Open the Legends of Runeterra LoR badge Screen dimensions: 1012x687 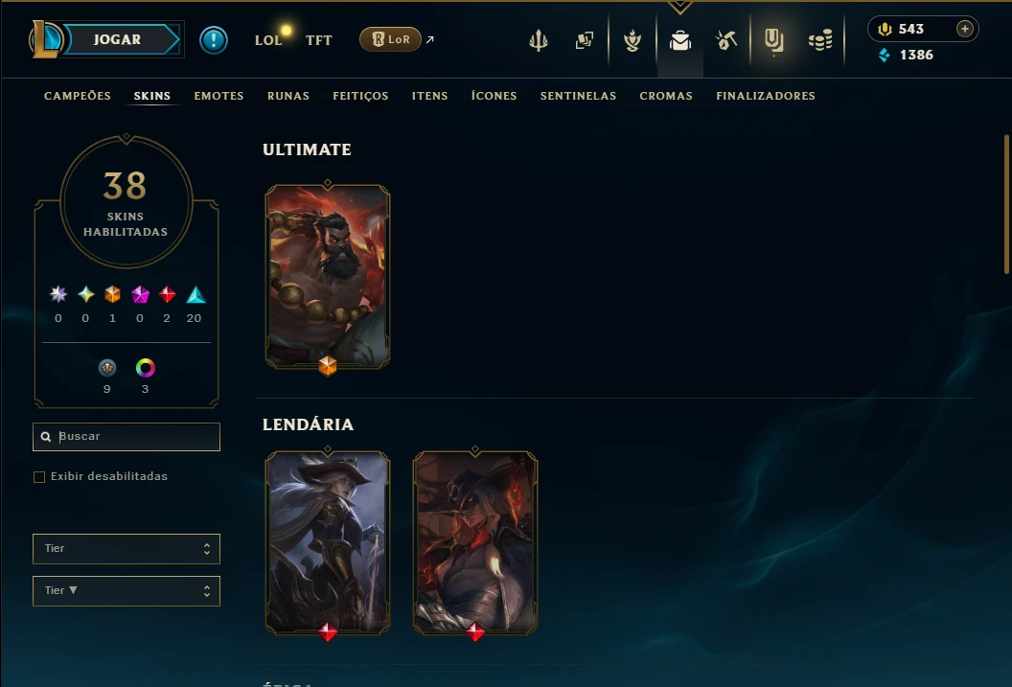[x=390, y=39]
